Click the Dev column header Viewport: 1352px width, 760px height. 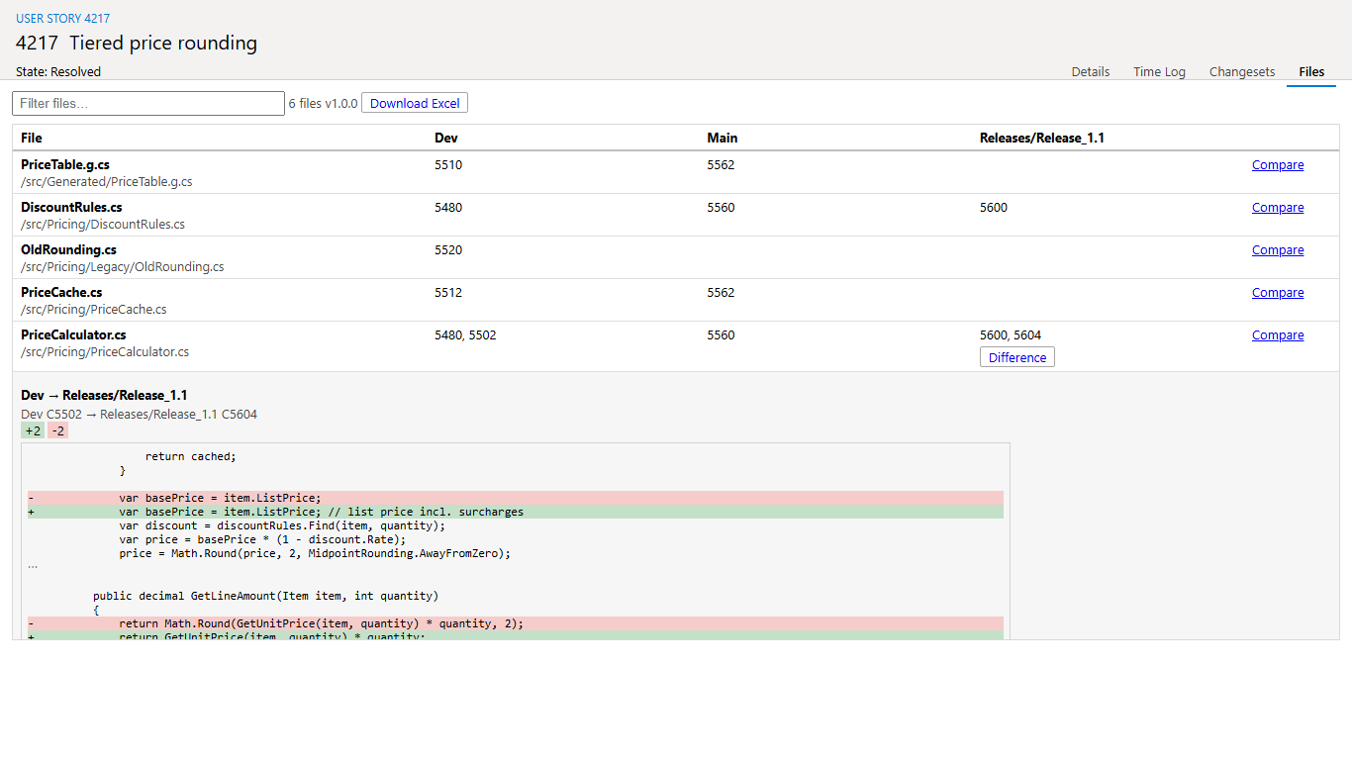(446, 138)
